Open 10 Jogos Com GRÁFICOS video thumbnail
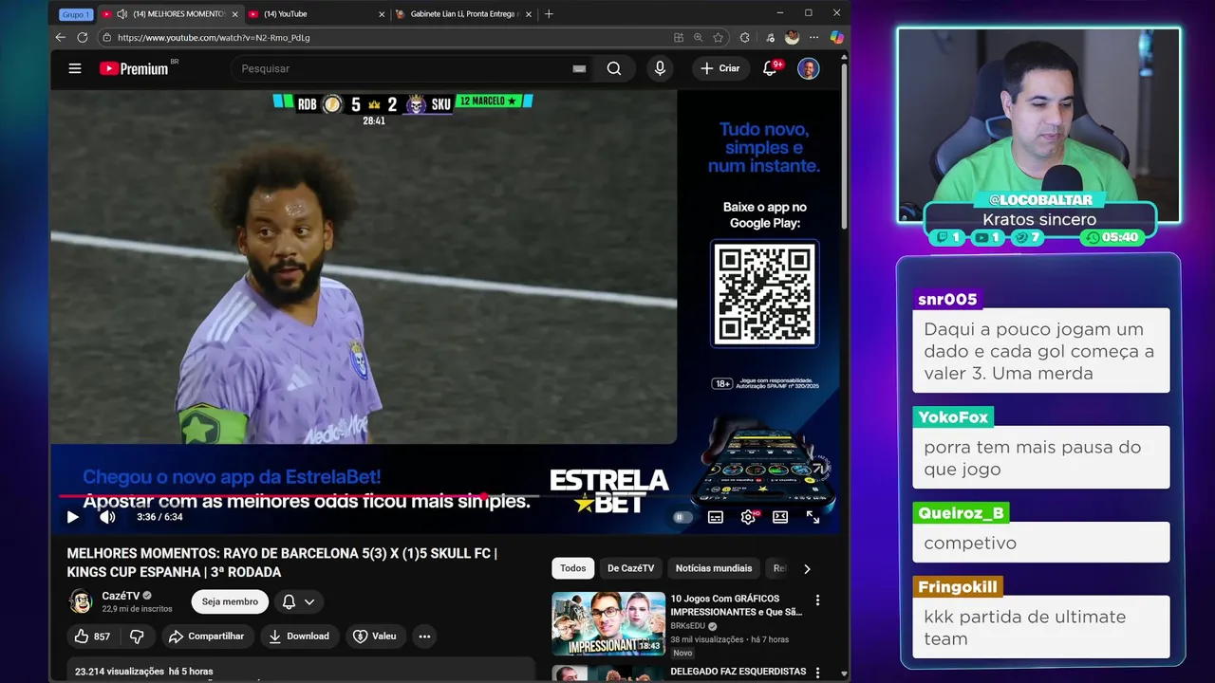 click(x=608, y=623)
